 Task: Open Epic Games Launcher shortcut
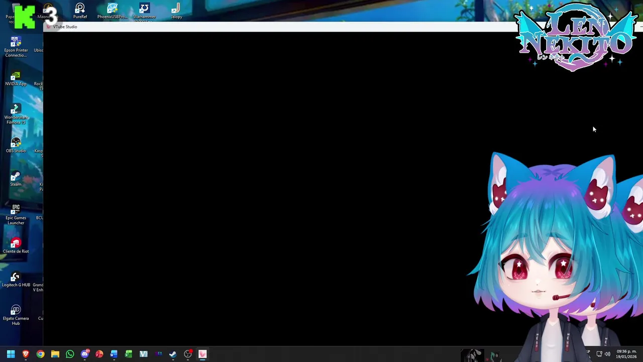16,215
